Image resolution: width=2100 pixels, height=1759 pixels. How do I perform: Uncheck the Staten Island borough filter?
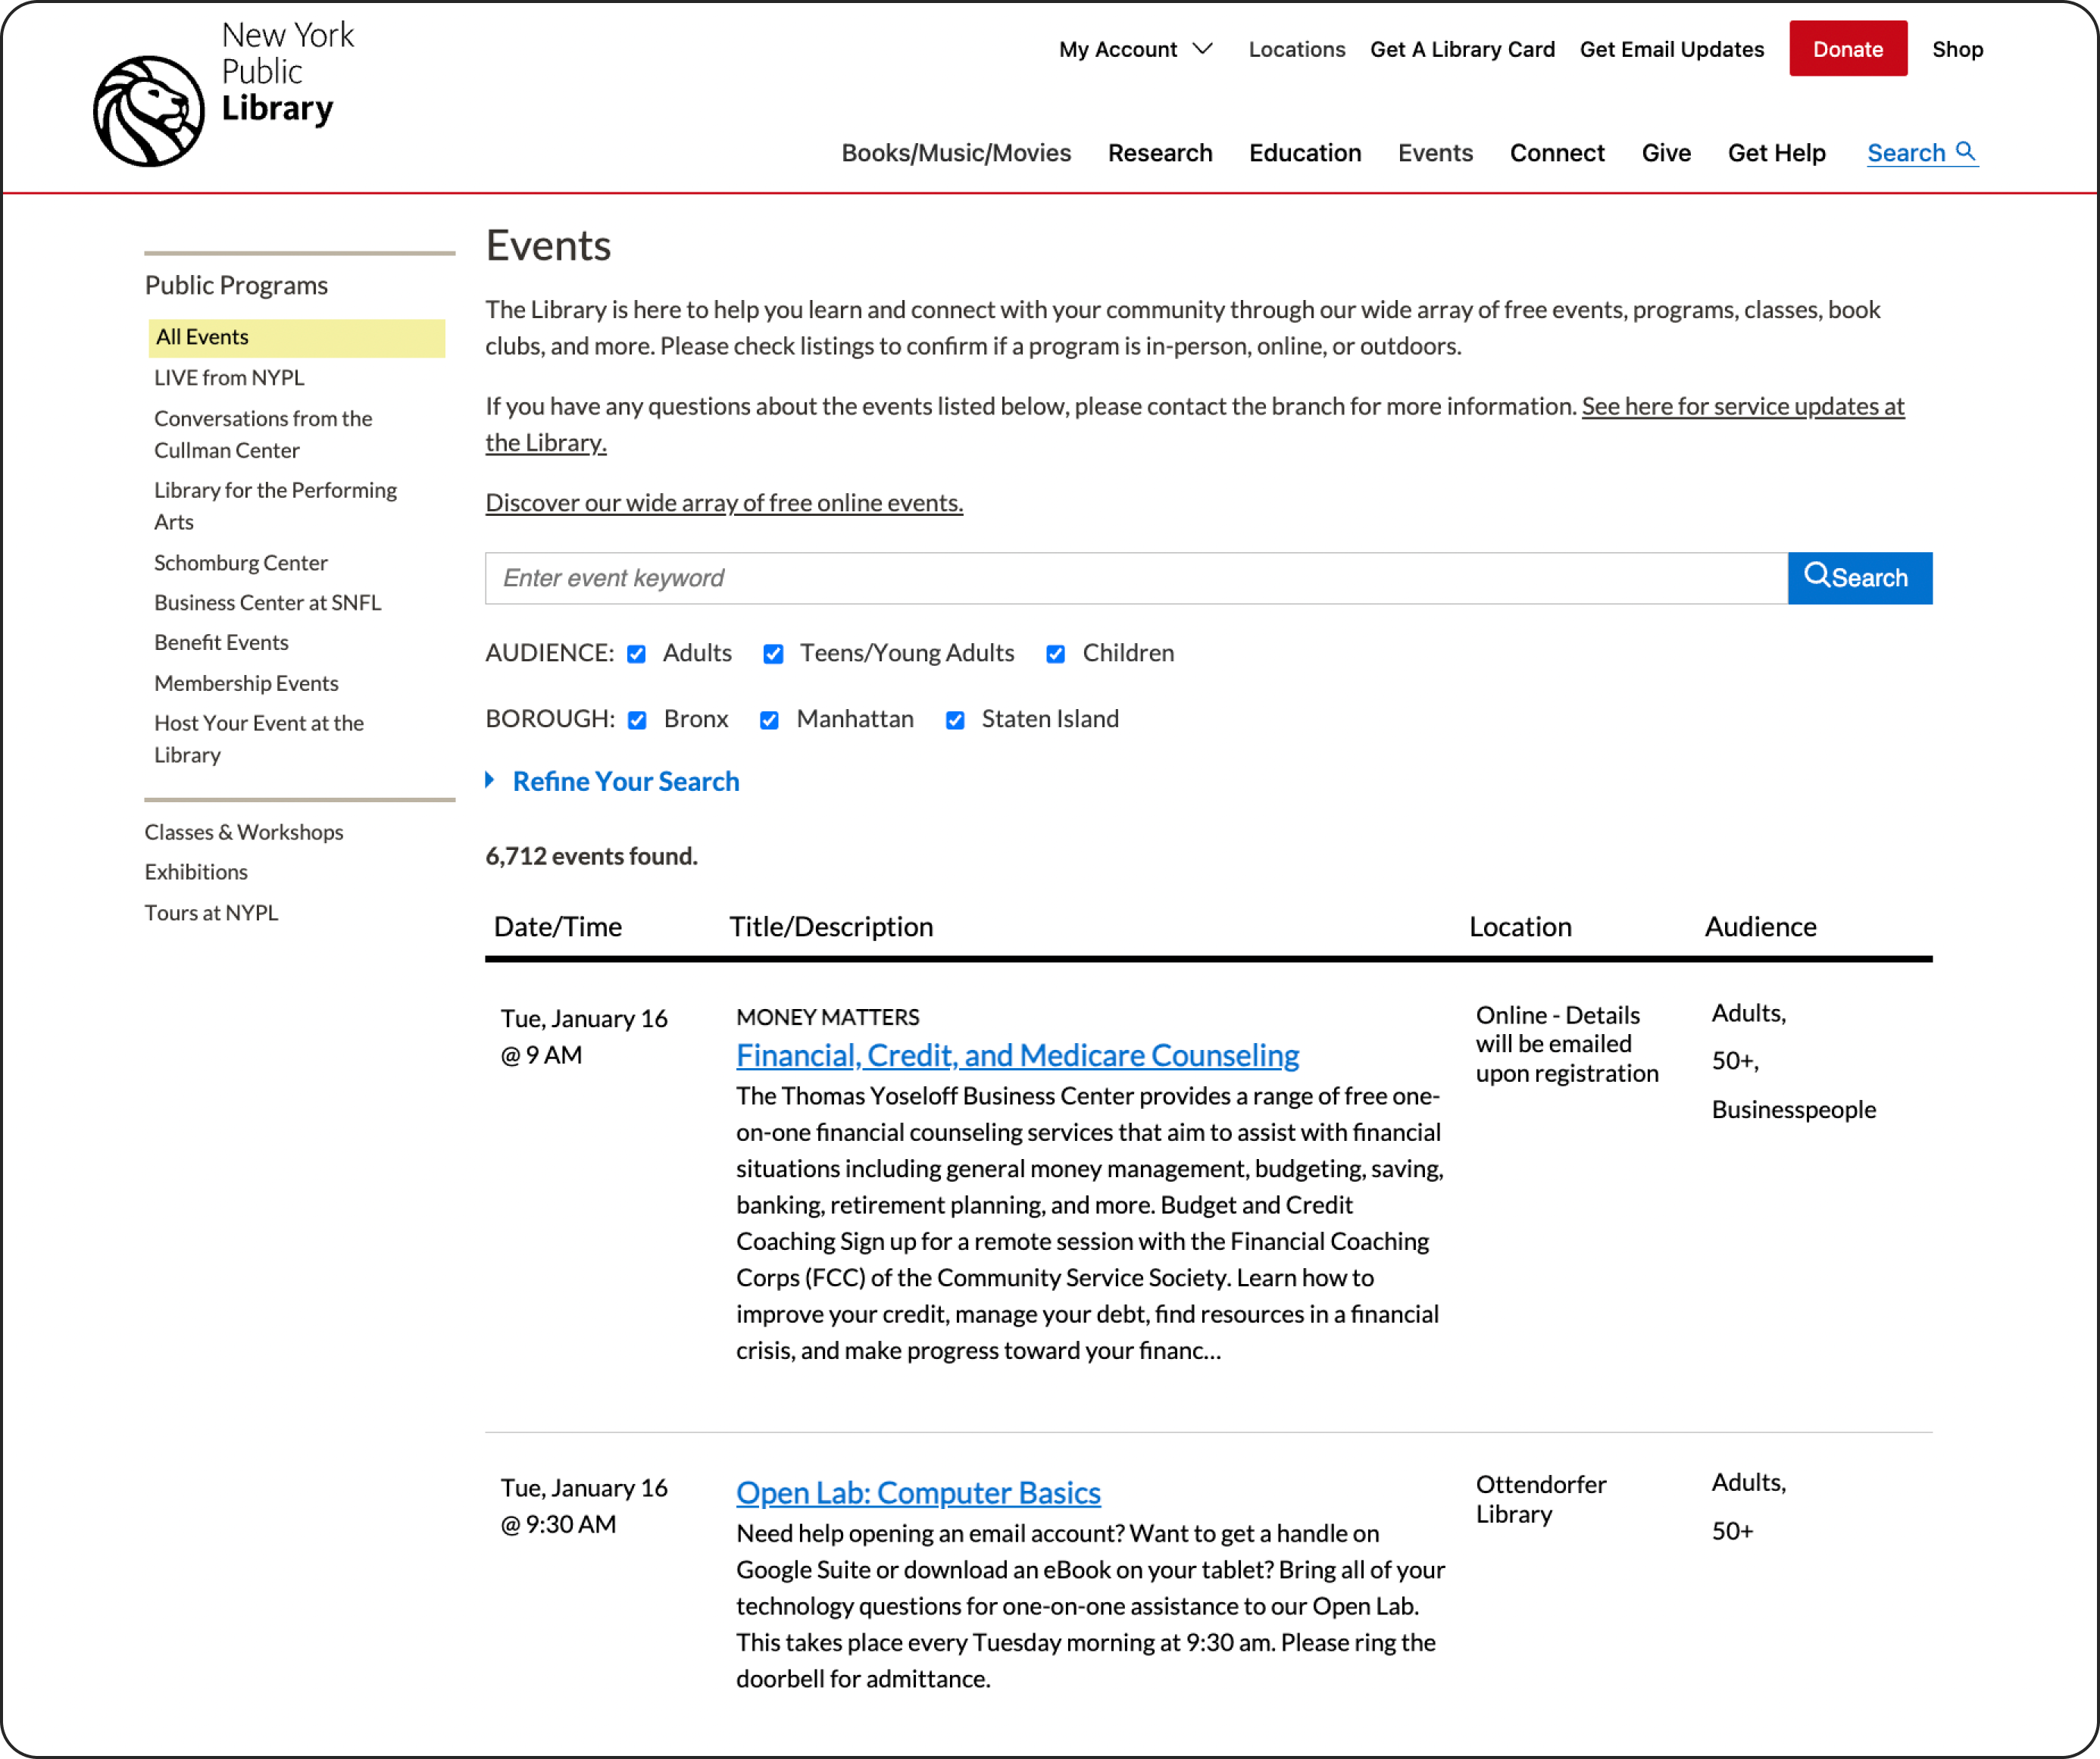(x=958, y=719)
